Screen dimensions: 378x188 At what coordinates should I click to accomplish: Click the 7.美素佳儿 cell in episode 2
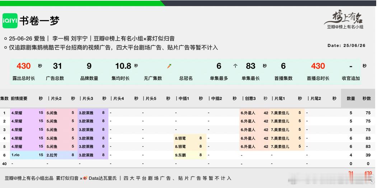tap(280, 121)
